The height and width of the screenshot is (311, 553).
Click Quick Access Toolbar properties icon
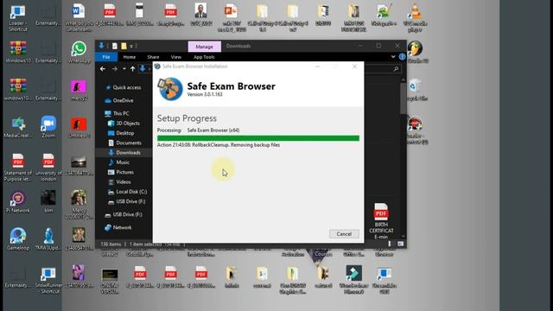click(x=115, y=46)
